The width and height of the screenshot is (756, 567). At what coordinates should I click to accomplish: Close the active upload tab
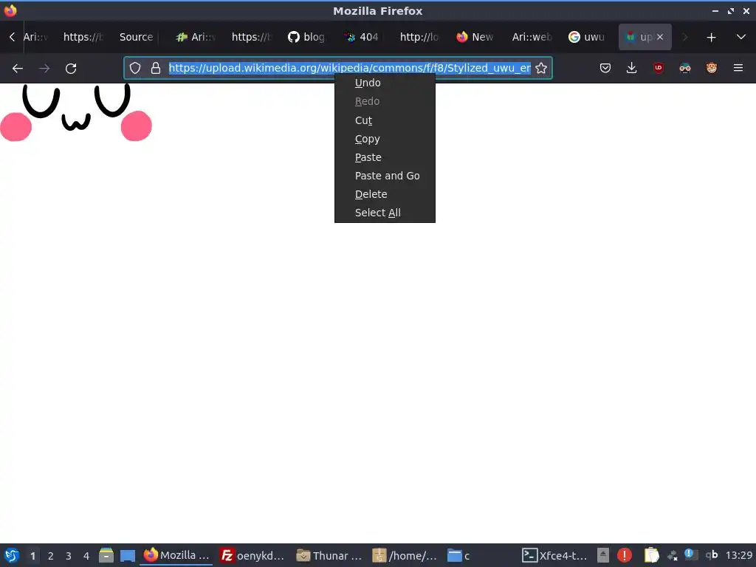(660, 37)
